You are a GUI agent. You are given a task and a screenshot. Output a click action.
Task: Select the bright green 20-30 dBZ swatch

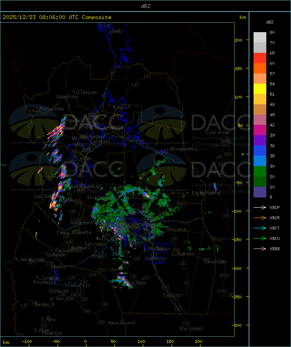coord(260,171)
